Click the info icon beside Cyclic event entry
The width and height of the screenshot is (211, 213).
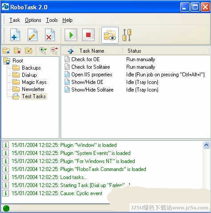(x=6, y=193)
